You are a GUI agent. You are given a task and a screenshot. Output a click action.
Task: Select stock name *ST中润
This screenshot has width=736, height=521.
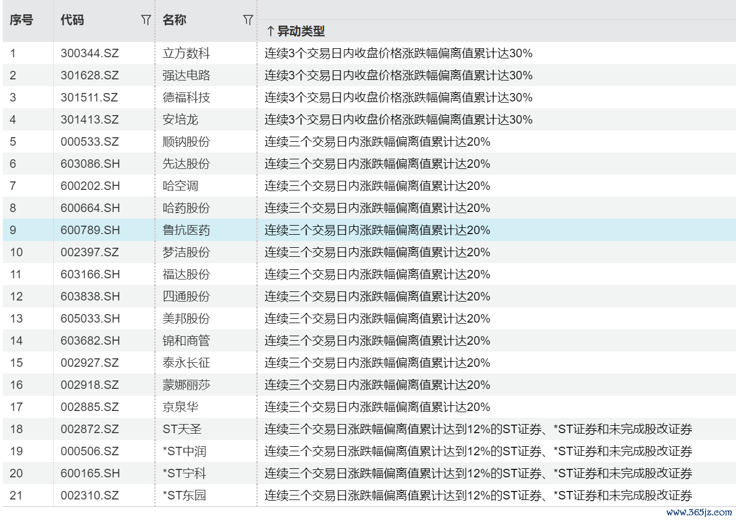click(184, 451)
